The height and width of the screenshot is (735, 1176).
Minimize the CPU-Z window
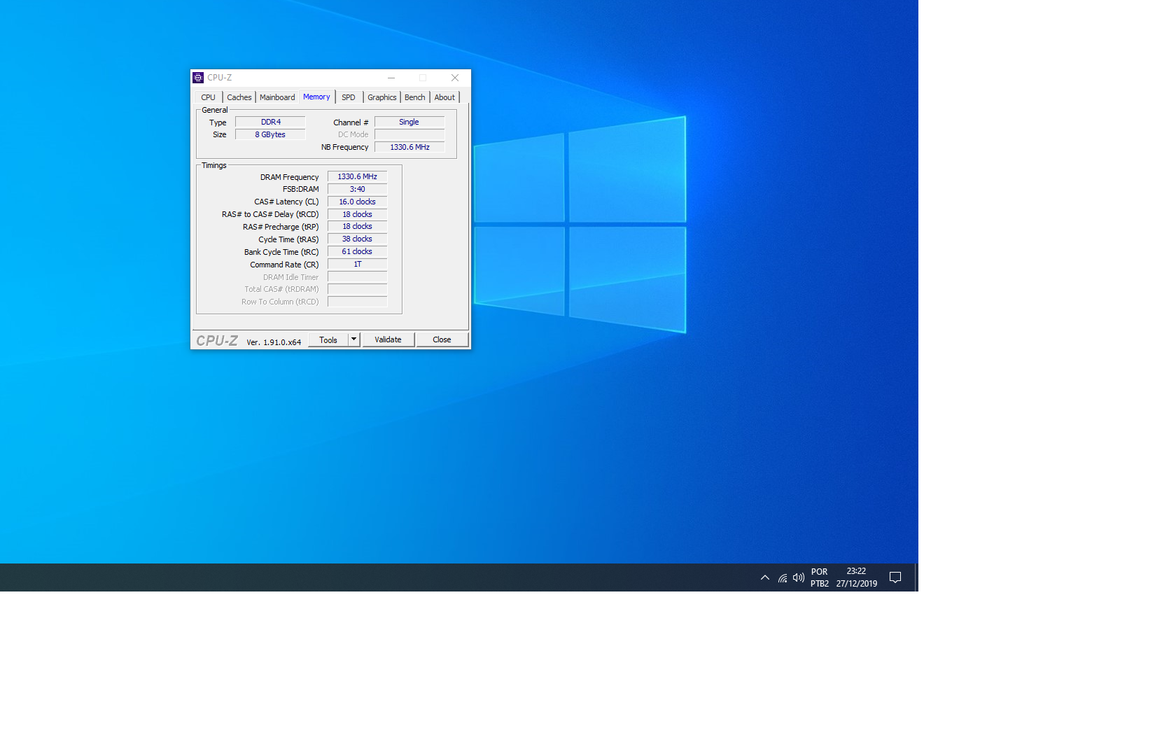click(391, 78)
